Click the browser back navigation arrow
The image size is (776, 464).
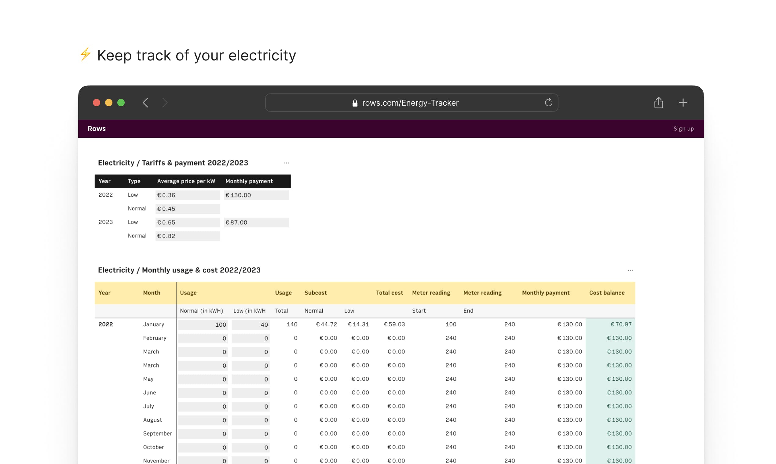point(145,103)
